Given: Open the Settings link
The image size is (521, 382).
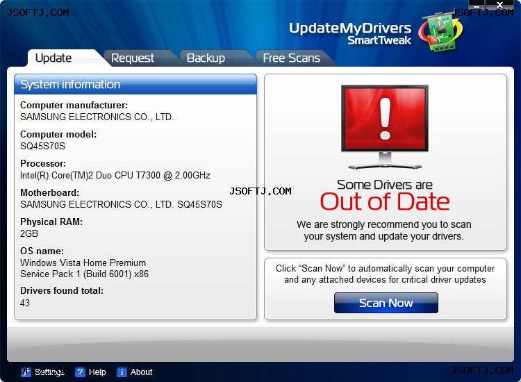Looking at the screenshot, I should pyautogui.click(x=49, y=372).
